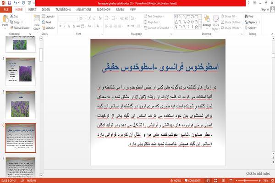Screen dimensions: 275x183
Task: Open the font size dropdown
Action: (86, 18)
